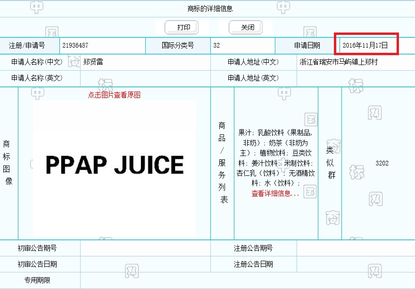Viewport: 415px width, 289px height.
Task: Open the 查看详细信息 link
Action: click(275, 193)
